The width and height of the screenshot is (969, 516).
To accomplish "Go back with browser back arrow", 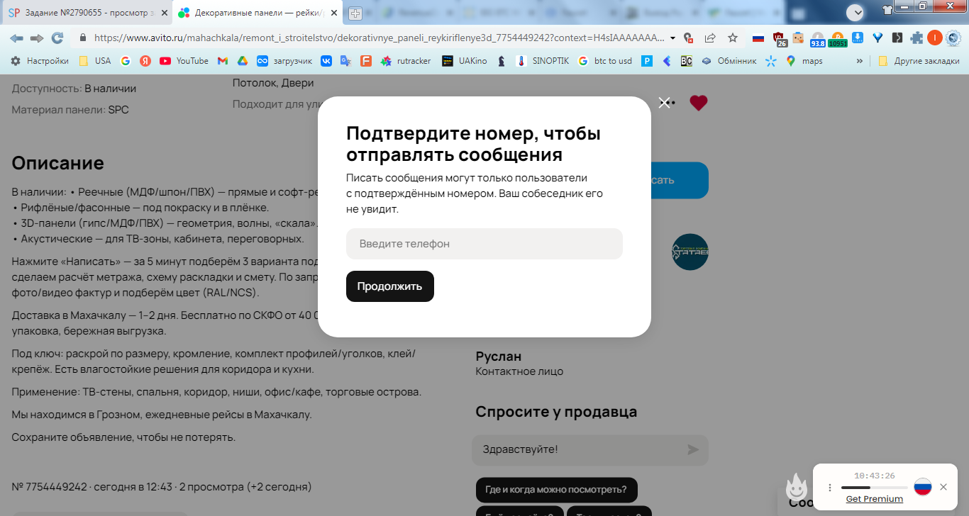I will (x=16, y=38).
